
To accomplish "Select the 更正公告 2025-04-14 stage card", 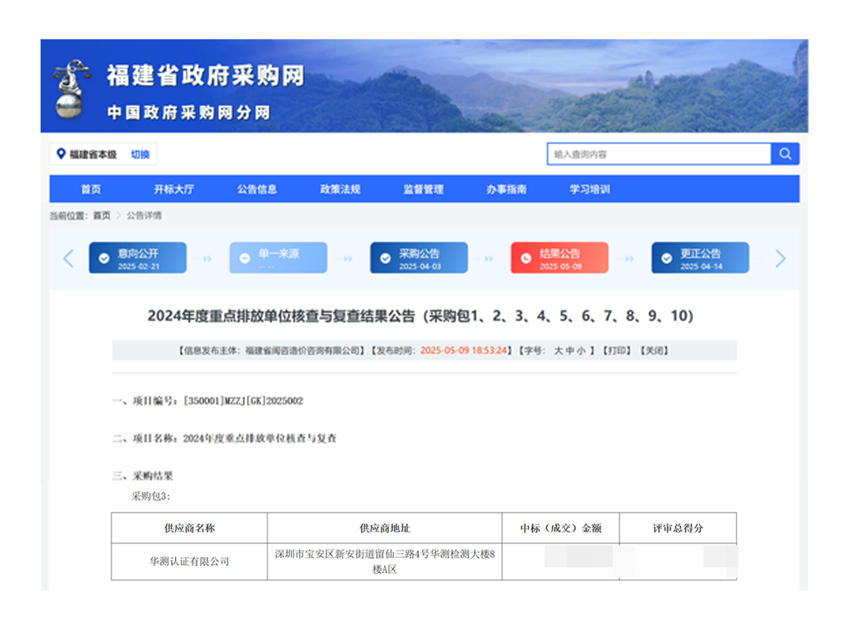I will [701, 258].
